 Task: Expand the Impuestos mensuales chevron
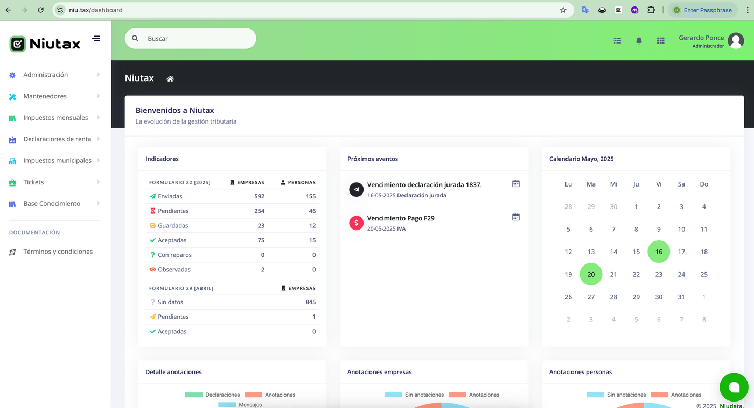click(98, 117)
